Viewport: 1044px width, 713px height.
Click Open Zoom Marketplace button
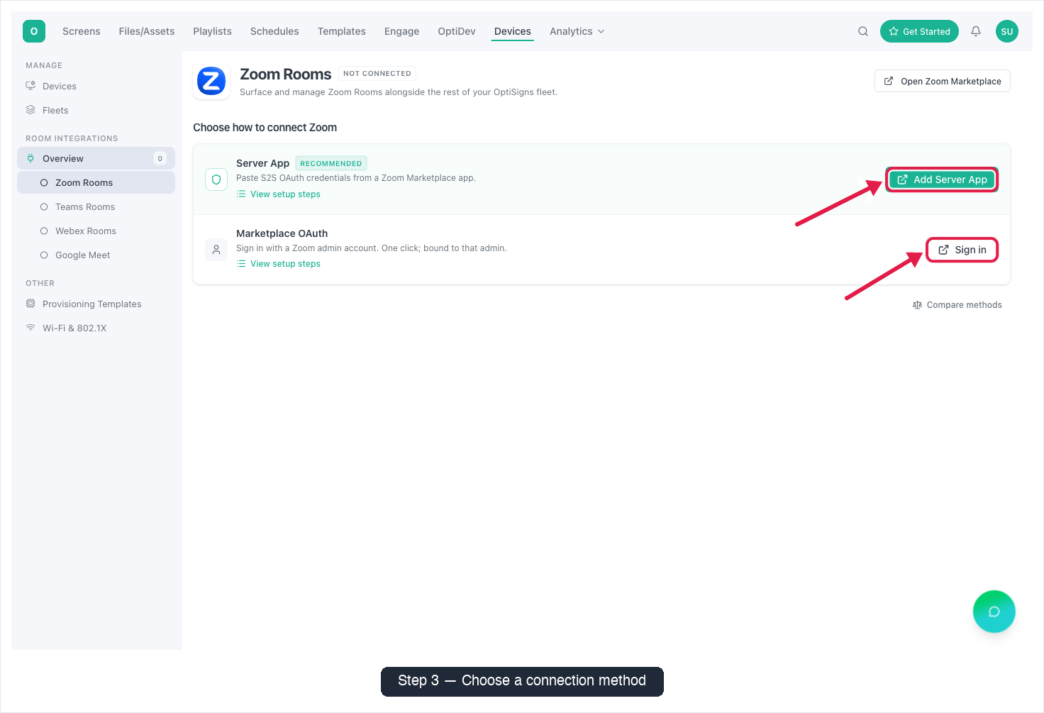tap(943, 81)
